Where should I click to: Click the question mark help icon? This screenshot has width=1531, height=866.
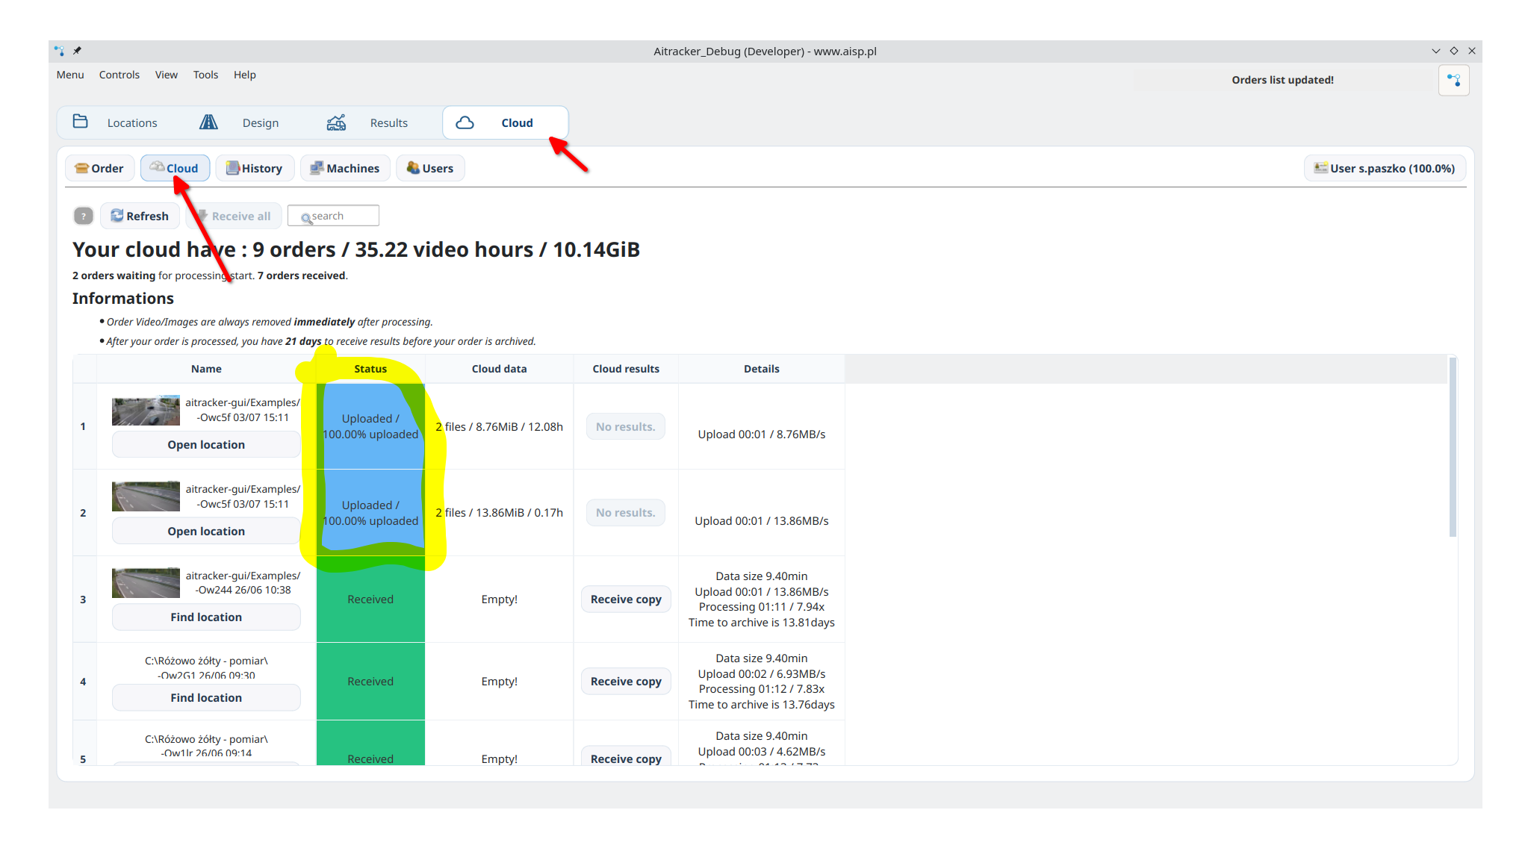84,216
